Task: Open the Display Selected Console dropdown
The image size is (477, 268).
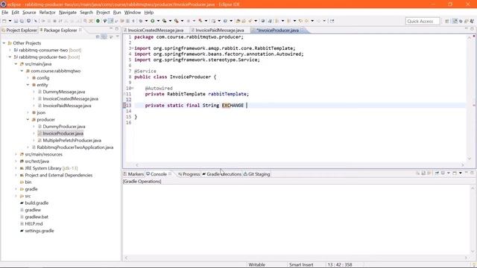Action: tap(449, 173)
